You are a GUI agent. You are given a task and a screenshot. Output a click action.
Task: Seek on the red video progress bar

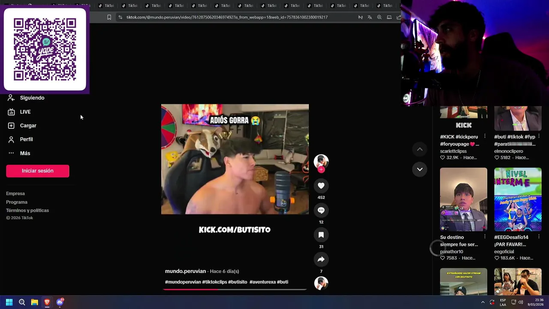235,289
